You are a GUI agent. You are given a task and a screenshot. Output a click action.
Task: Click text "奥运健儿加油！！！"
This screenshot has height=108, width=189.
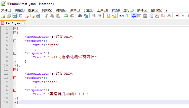click(68, 94)
